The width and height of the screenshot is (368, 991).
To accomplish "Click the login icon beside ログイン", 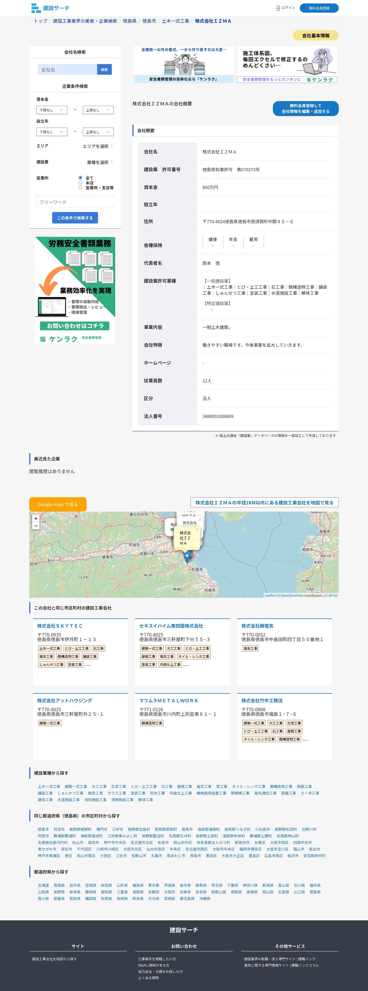I will coord(277,8).
